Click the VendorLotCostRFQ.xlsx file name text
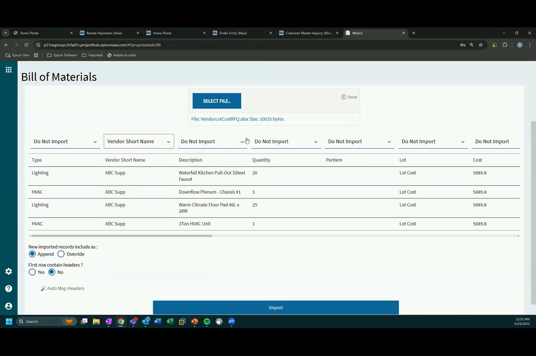536x356 pixels. 224,119
